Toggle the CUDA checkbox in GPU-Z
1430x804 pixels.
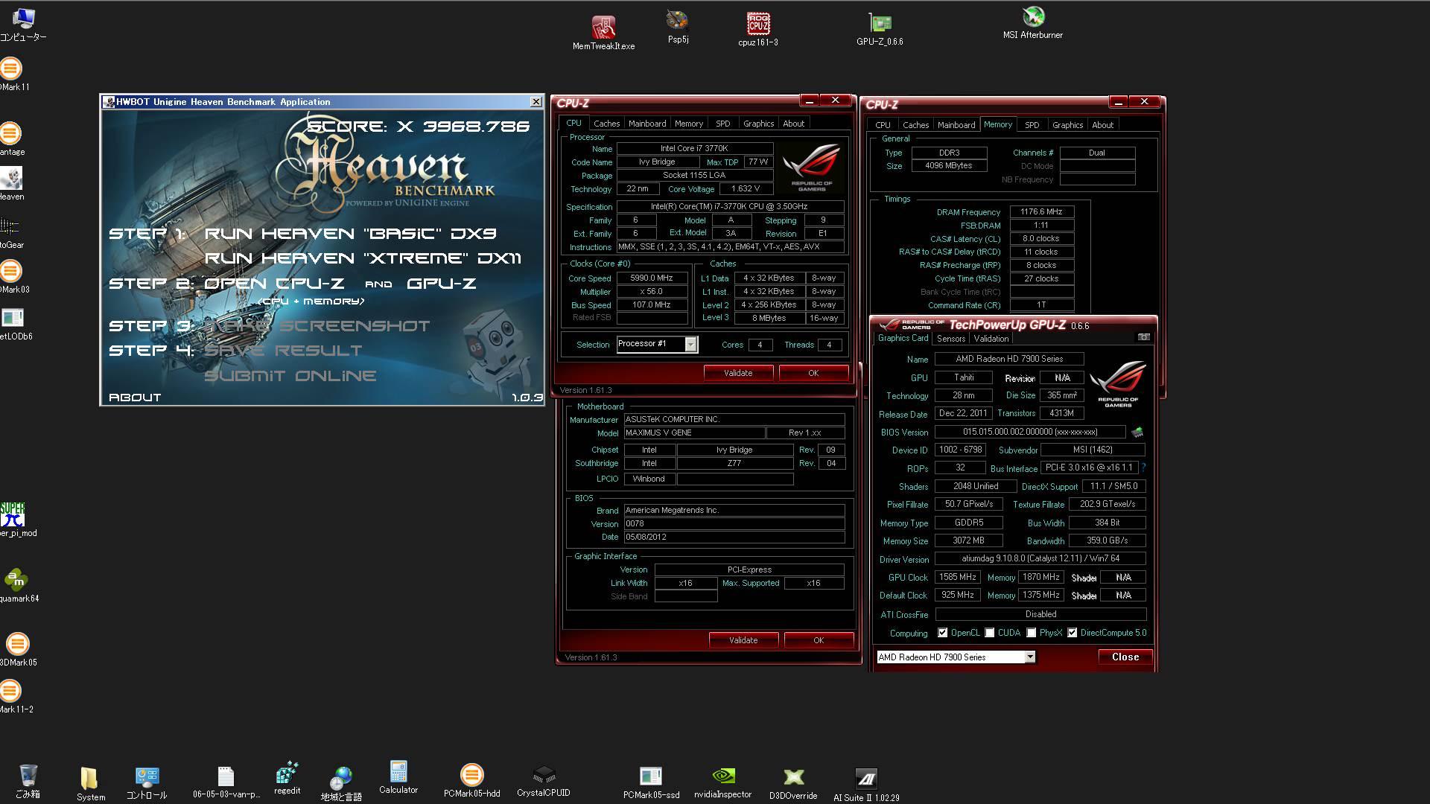pos(989,633)
